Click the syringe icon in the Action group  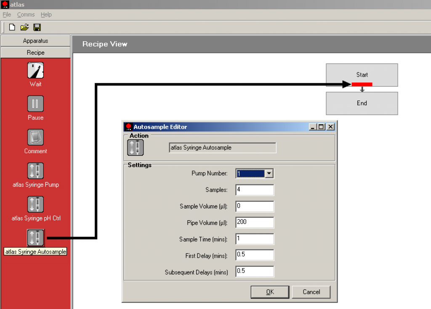(x=135, y=148)
